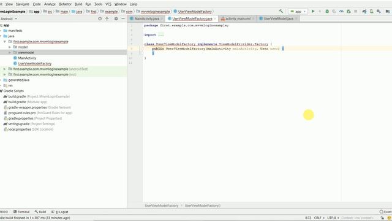Click UserViewModelFactory() breadcrumb below editor
The width and height of the screenshot is (392, 221).
click(x=203, y=206)
